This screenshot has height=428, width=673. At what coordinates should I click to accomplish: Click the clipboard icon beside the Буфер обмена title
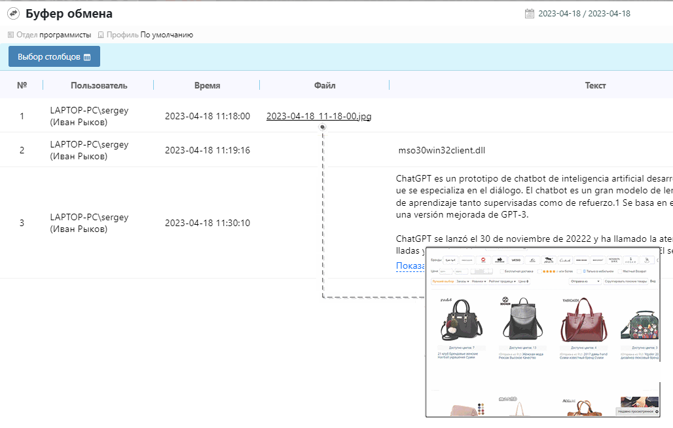coord(13,14)
